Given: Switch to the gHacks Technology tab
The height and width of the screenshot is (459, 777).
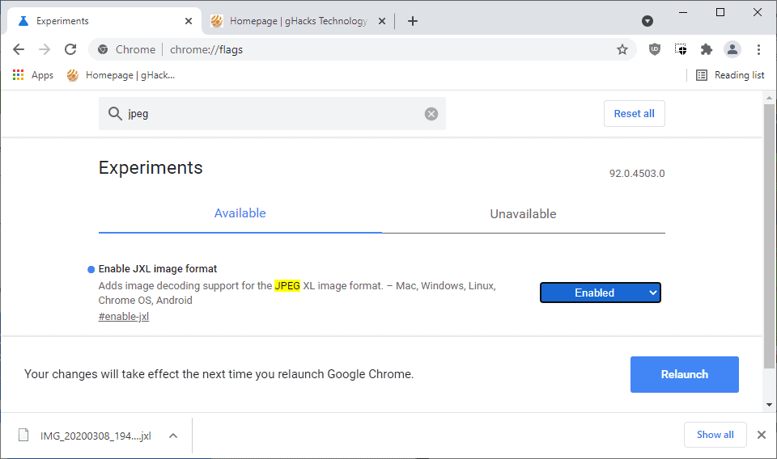Looking at the screenshot, I should click(297, 21).
